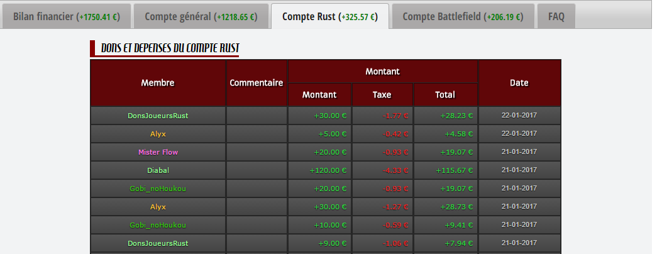Click the Membre column header
This screenshot has height=254, width=657.
[x=158, y=82]
